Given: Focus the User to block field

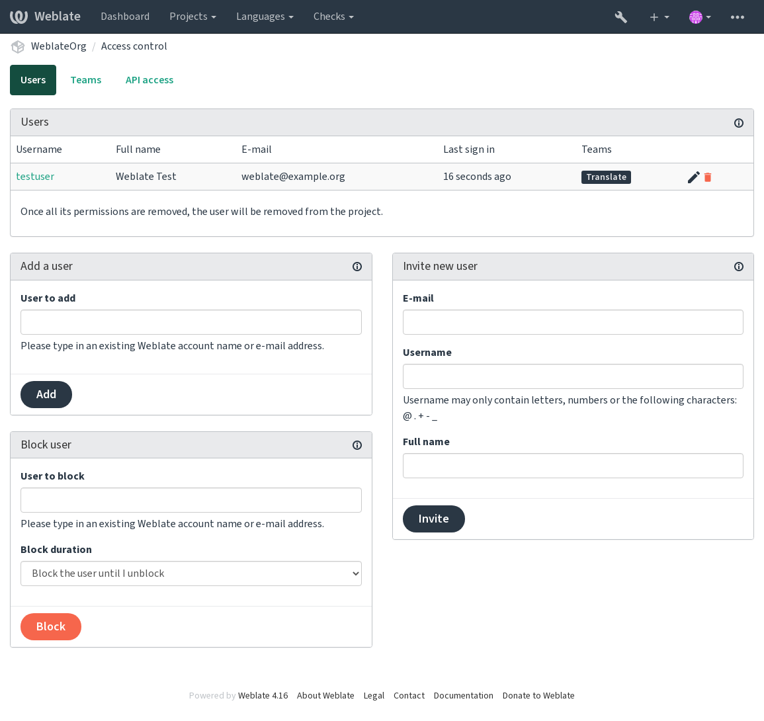Looking at the screenshot, I should [x=191, y=500].
